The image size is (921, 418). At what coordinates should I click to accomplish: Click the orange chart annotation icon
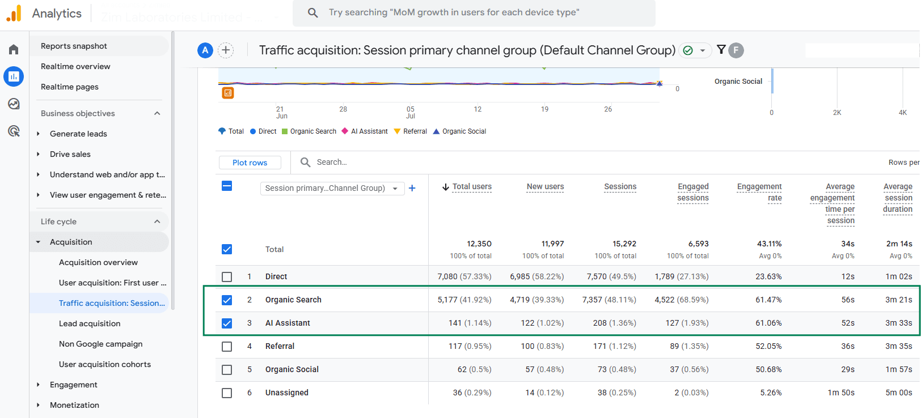(x=228, y=93)
